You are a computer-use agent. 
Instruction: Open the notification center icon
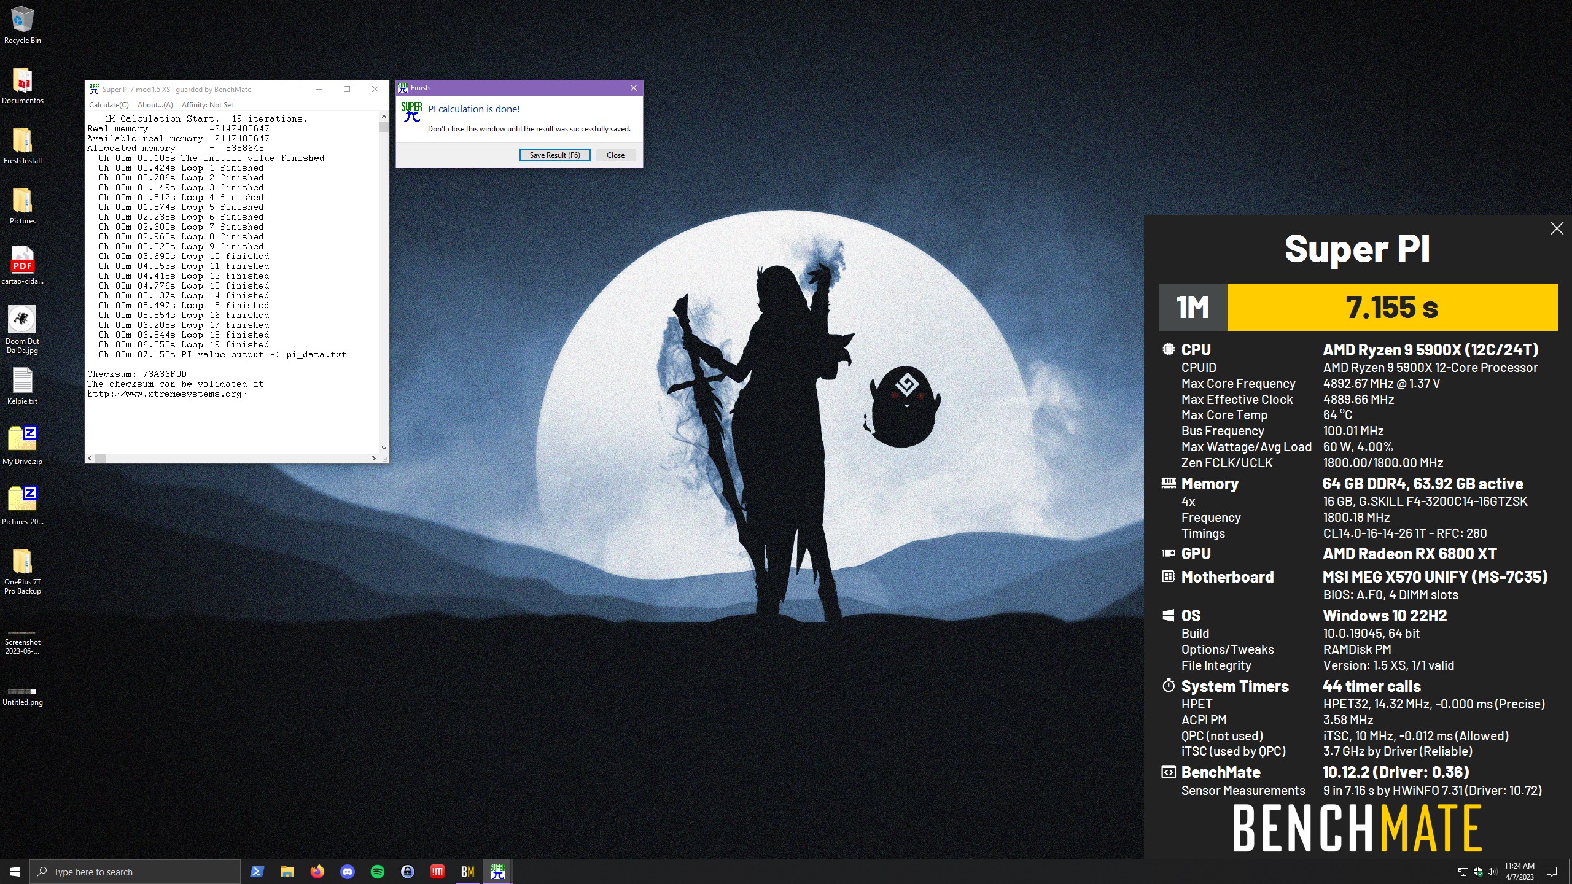tap(1552, 872)
